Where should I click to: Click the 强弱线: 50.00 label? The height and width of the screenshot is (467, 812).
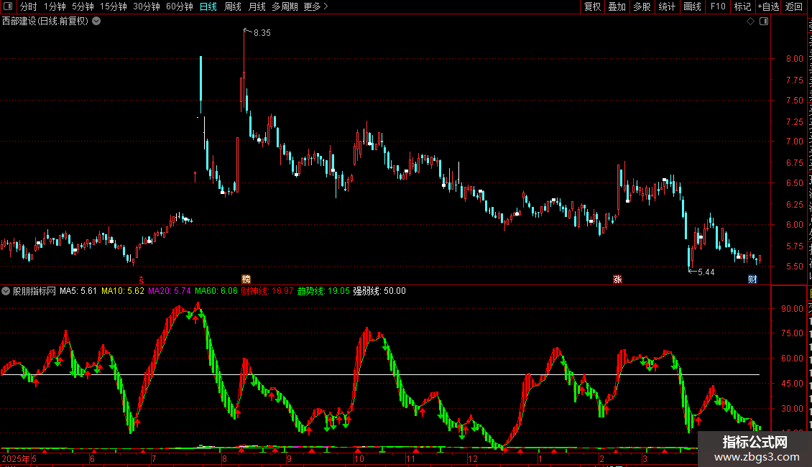pyautogui.click(x=379, y=291)
